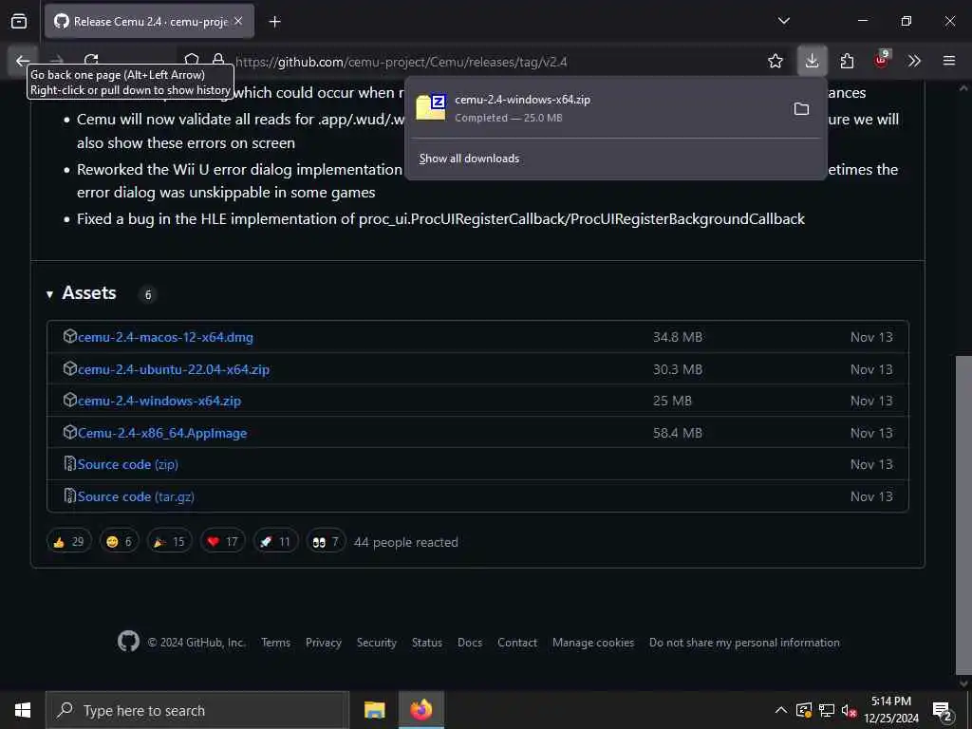Open the Security footer link
The height and width of the screenshot is (729, 972).
pyautogui.click(x=376, y=643)
